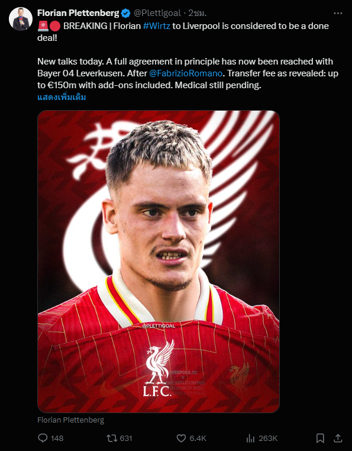Image resolution: width=352 pixels, height=451 pixels.
Task: Click the 6.4K likes count
Action: click(x=198, y=438)
